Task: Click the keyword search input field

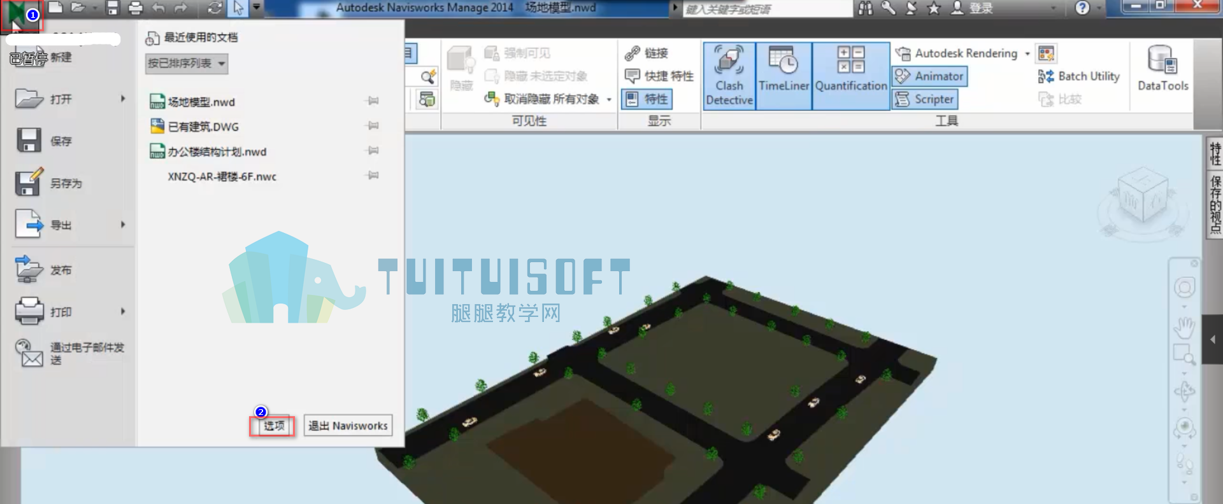Action: point(768,9)
